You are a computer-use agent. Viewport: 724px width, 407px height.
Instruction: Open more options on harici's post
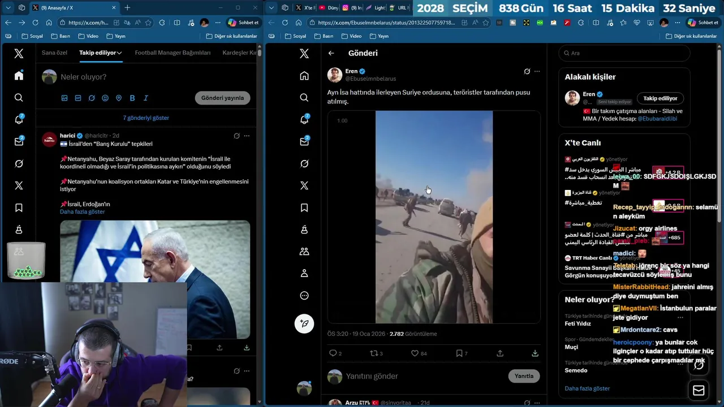coord(247,136)
